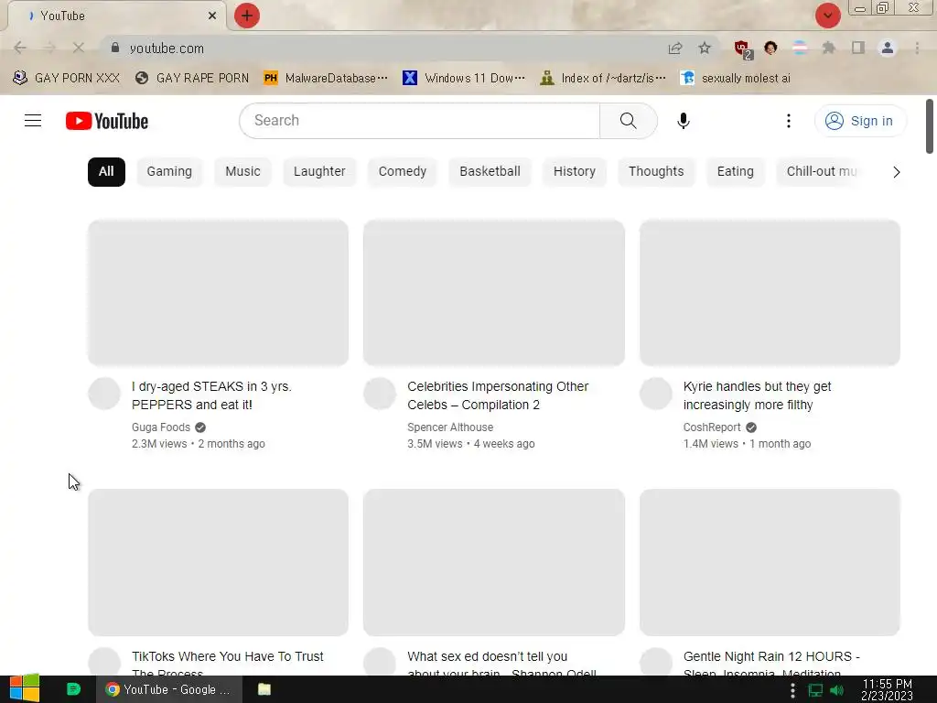Click 'Kyrie handles' video title
937x703 pixels.
tap(757, 395)
